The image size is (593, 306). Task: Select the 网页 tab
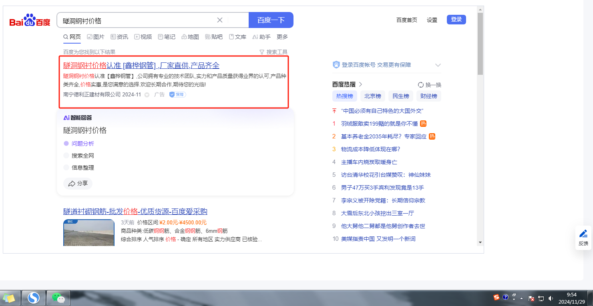(x=72, y=37)
